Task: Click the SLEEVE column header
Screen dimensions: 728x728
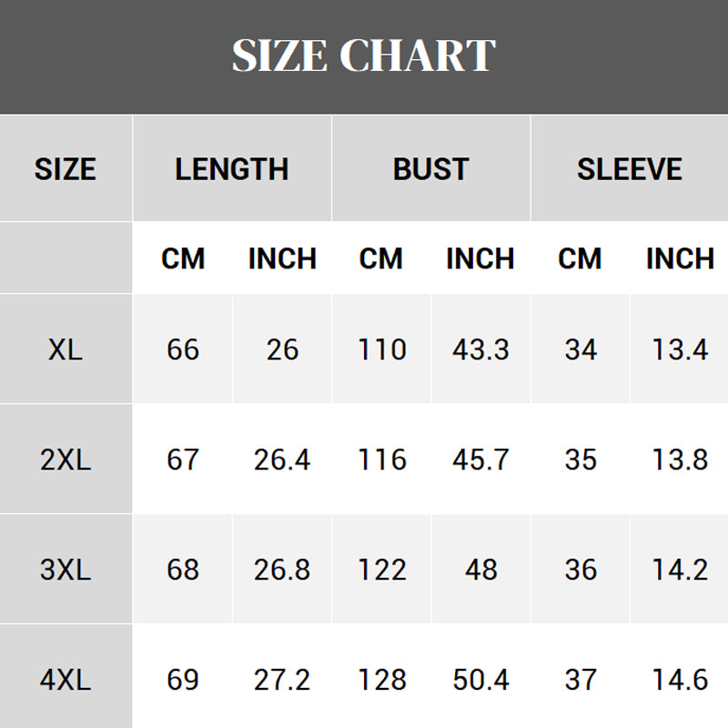Action: (x=630, y=169)
